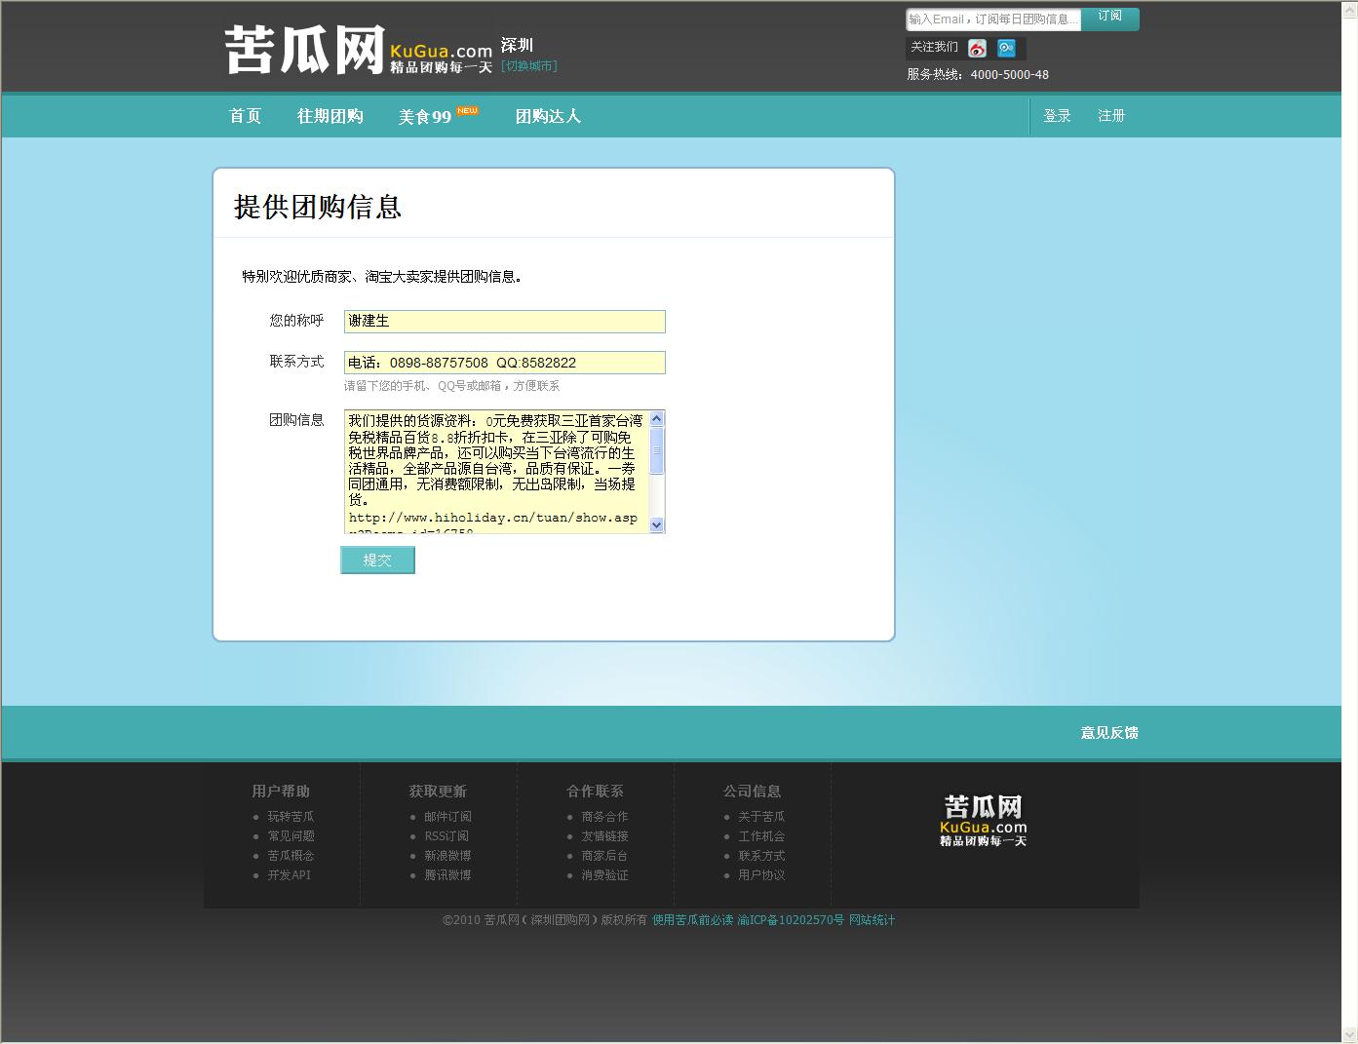This screenshot has width=1358, height=1044.
Task: Click the Tencent Weibo follow icon
Action: click(1006, 48)
